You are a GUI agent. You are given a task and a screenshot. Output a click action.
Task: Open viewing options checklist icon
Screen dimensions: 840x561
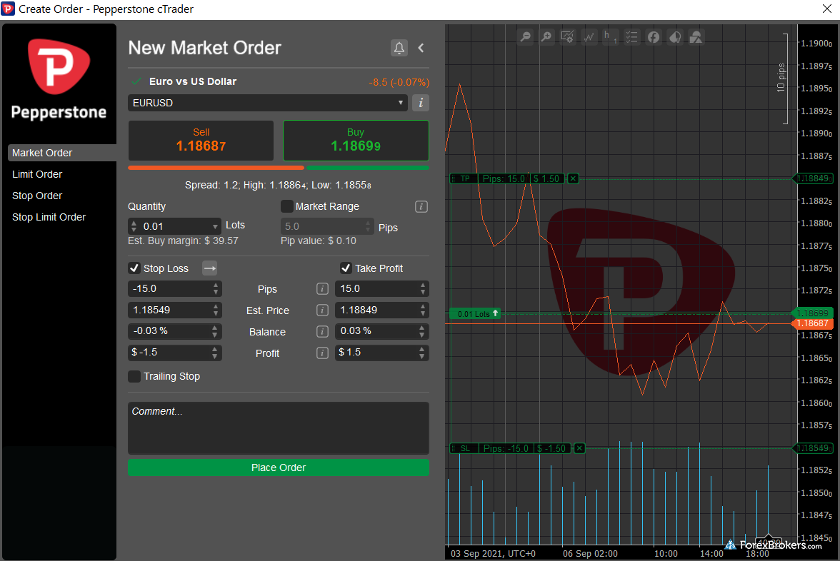631,37
